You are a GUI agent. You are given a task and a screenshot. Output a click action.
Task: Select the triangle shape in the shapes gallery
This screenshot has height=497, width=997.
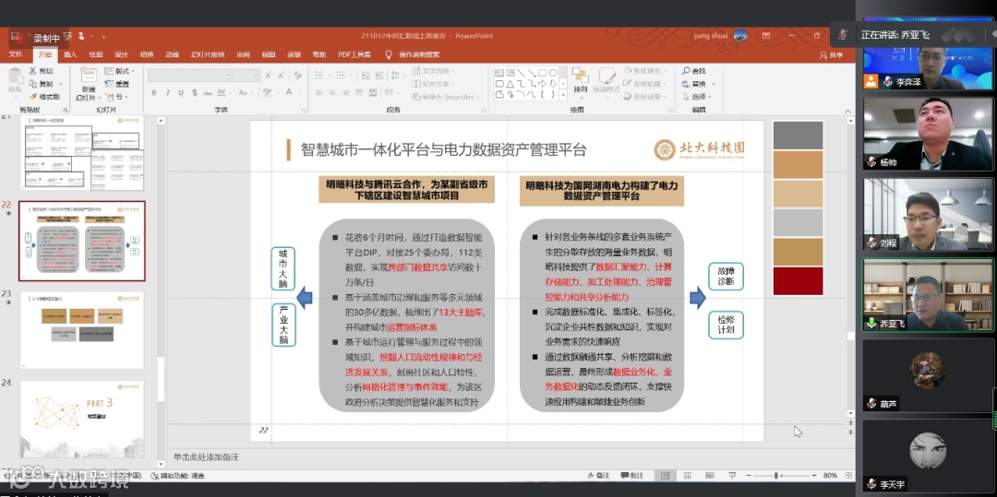coord(510,84)
